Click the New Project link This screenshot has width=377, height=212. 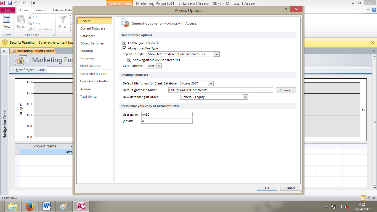(25, 70)
